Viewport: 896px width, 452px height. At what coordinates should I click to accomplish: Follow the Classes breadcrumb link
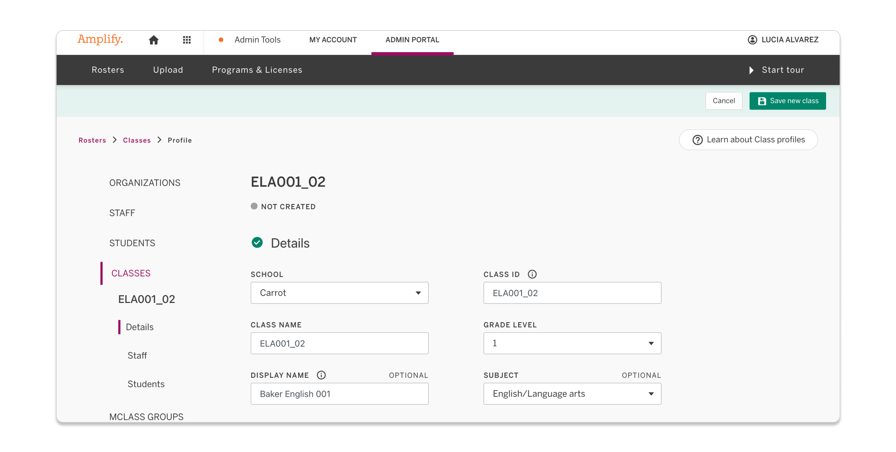tap(137, 140)
